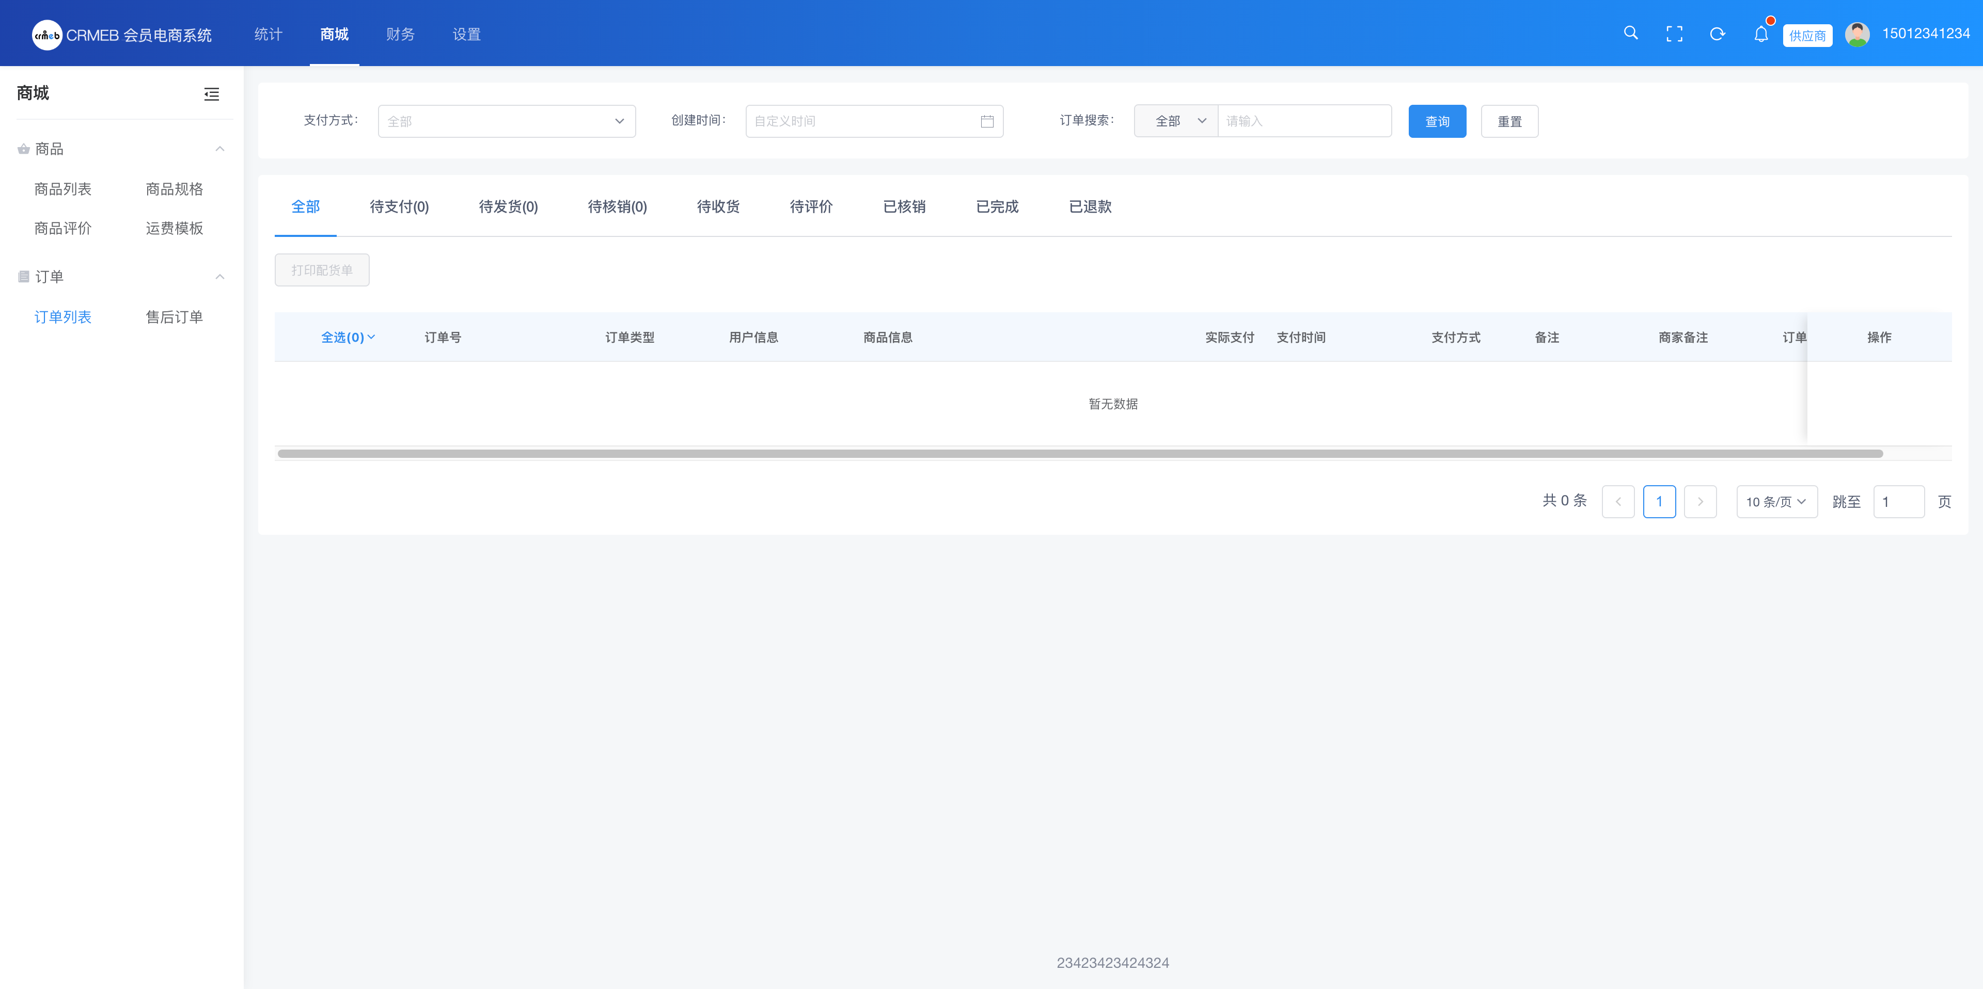Open the 财务 top menu

coord(400,34)
